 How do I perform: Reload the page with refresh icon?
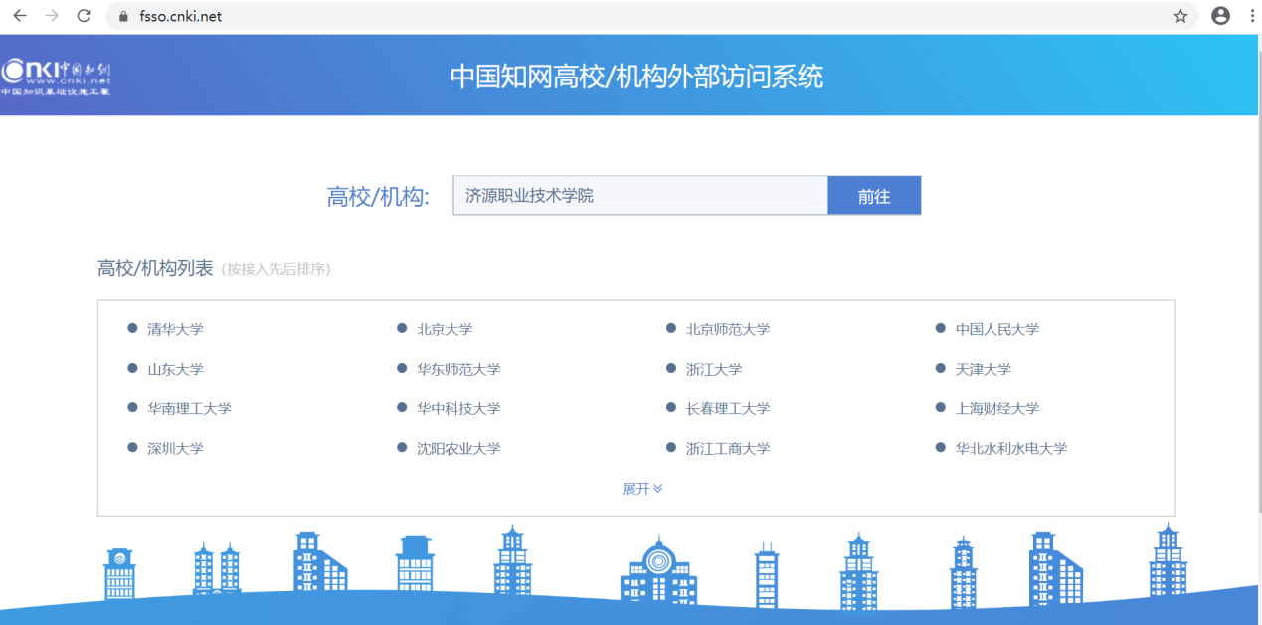[85, 16]
